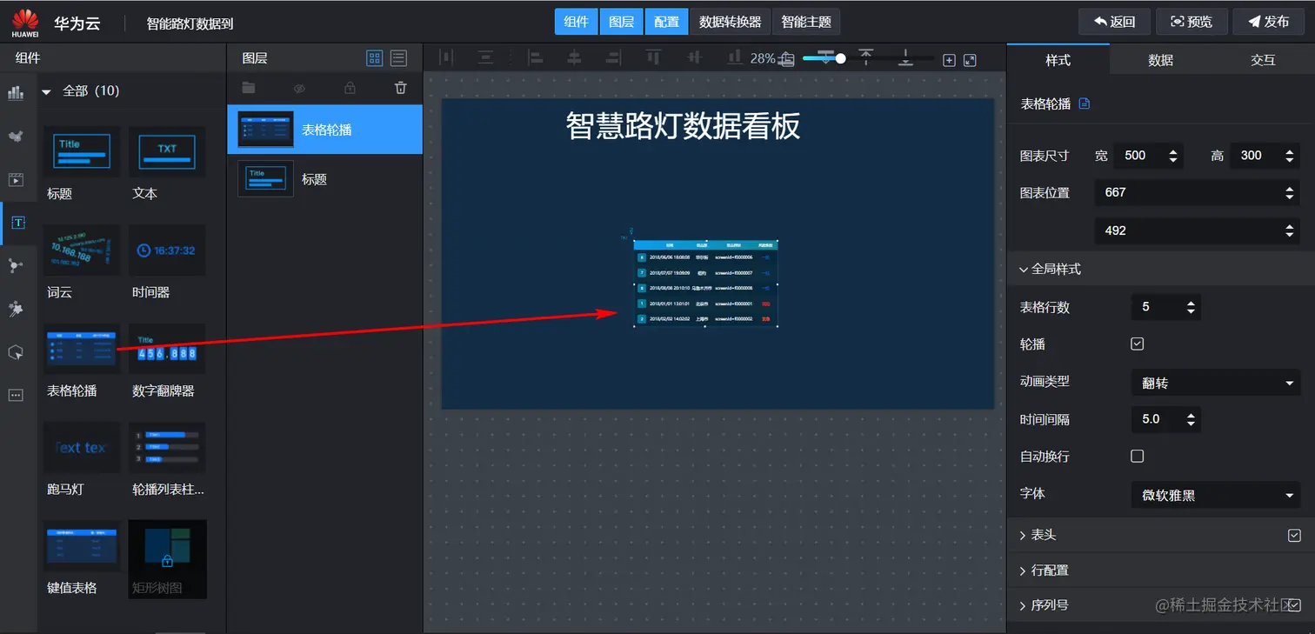The height and width of the screenshot is (634, 1315).
Task: Click the fit canvas fullscreen icon
Action: click(x=970, y=60)
